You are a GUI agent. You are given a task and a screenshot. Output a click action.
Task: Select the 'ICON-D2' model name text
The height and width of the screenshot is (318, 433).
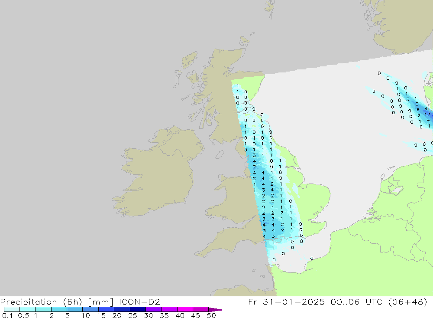click(140, 302)
